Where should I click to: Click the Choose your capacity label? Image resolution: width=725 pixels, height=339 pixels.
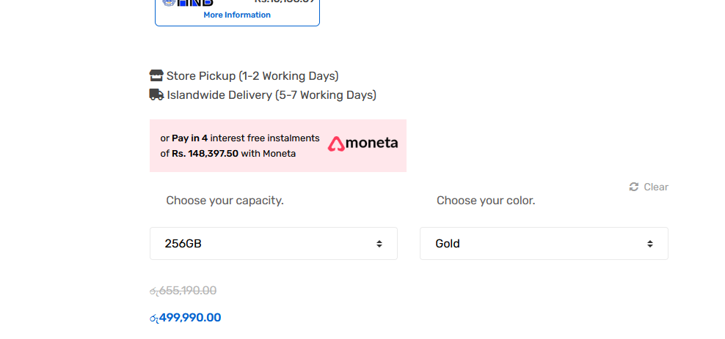(225, 201)
